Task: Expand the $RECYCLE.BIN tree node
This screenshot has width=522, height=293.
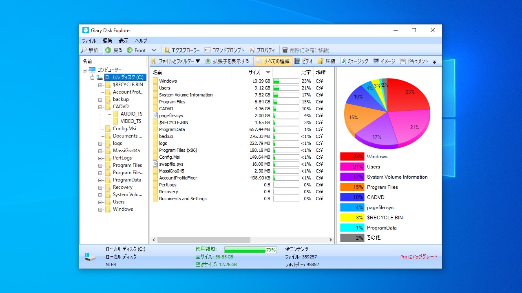Action: point(100,85)
